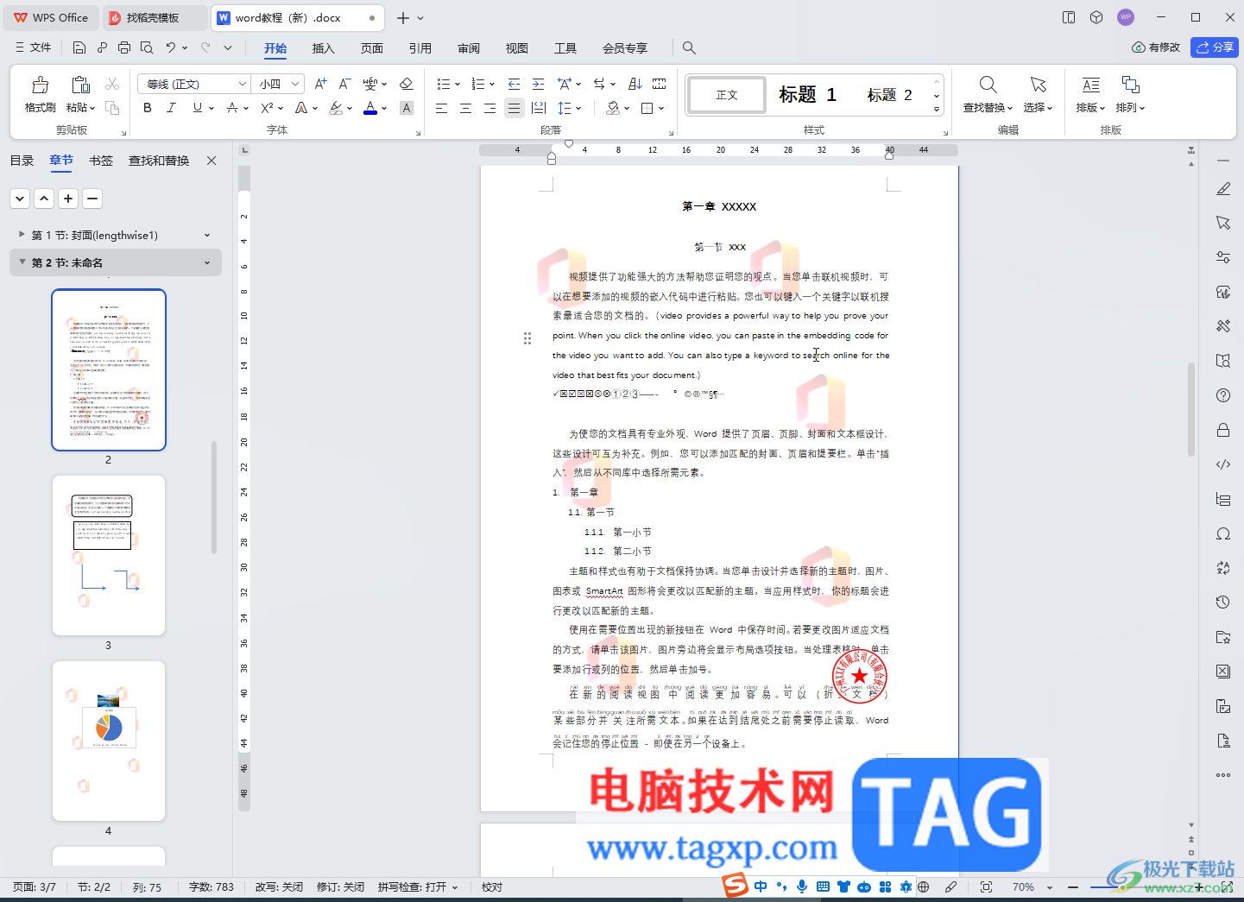Open the font size dropdown
Image resolution: width=1244 pixels, height=902 pixels.
tap(295, 84)
